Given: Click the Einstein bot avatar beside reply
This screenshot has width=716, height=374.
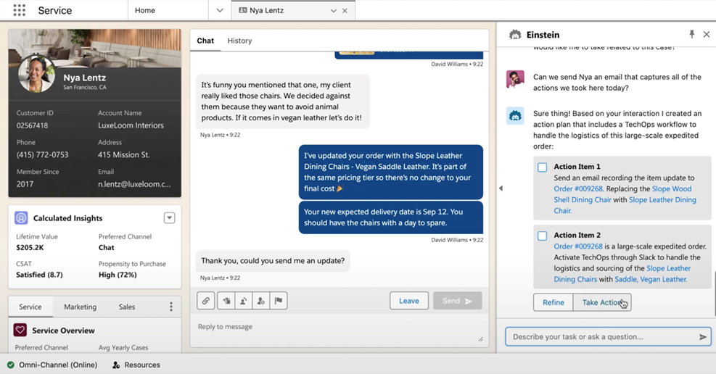Looking at the screenshot, I should pos(515,116).
